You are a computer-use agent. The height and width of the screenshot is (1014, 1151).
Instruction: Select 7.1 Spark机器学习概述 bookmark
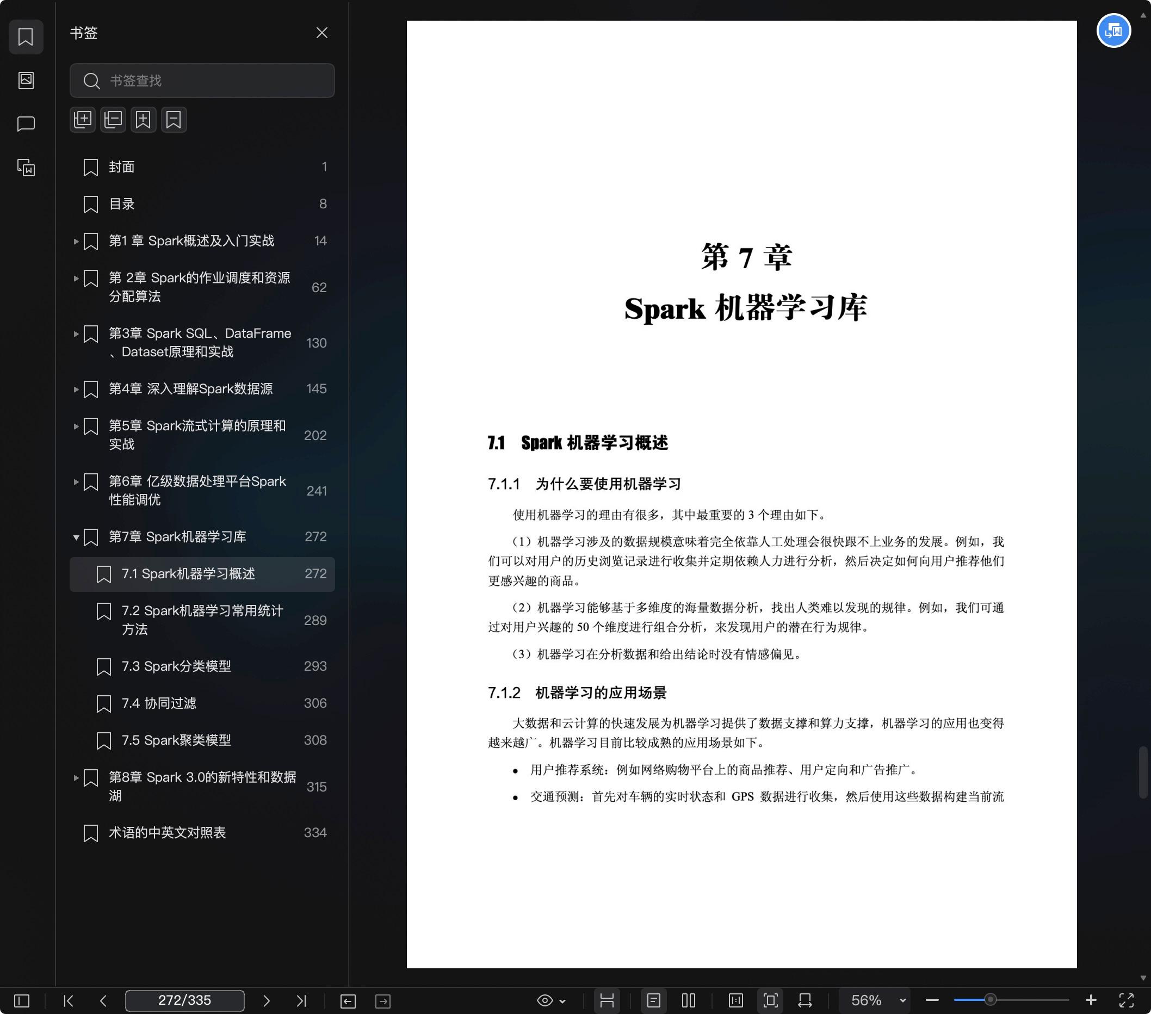[x=202, y=574]
